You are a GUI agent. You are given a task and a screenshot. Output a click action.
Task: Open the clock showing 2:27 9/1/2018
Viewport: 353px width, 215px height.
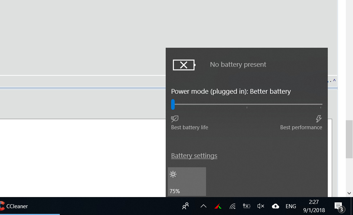pyautogui.click(x=314, y=206)
